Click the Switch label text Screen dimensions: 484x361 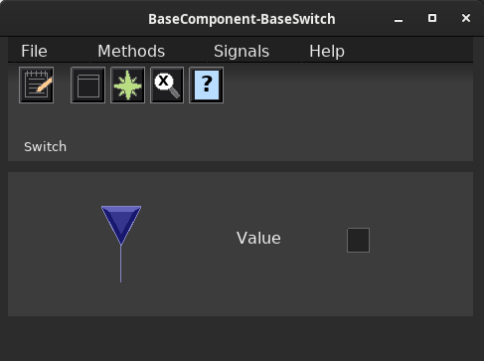coord(45,146)
